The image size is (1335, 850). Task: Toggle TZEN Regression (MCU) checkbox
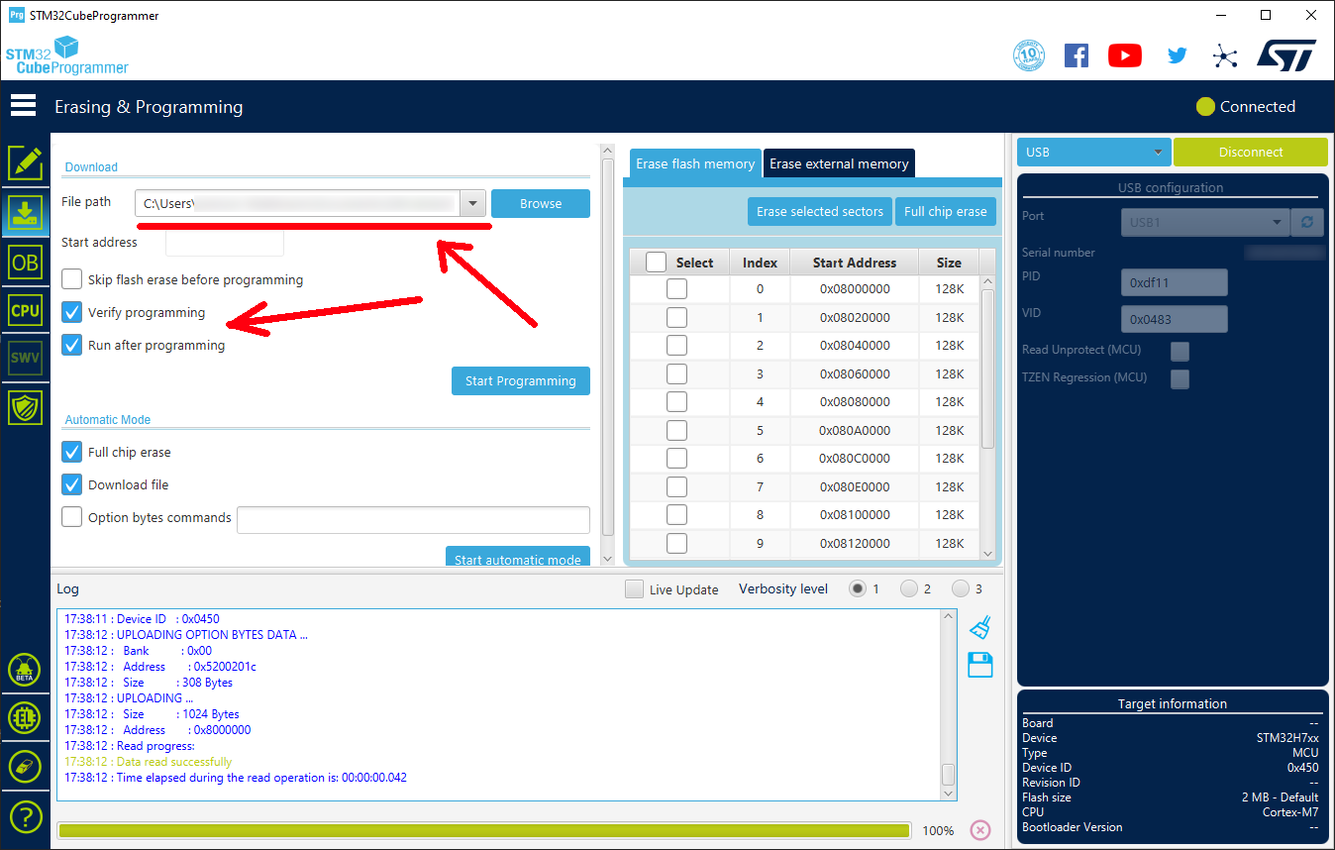click(1180, 378)
